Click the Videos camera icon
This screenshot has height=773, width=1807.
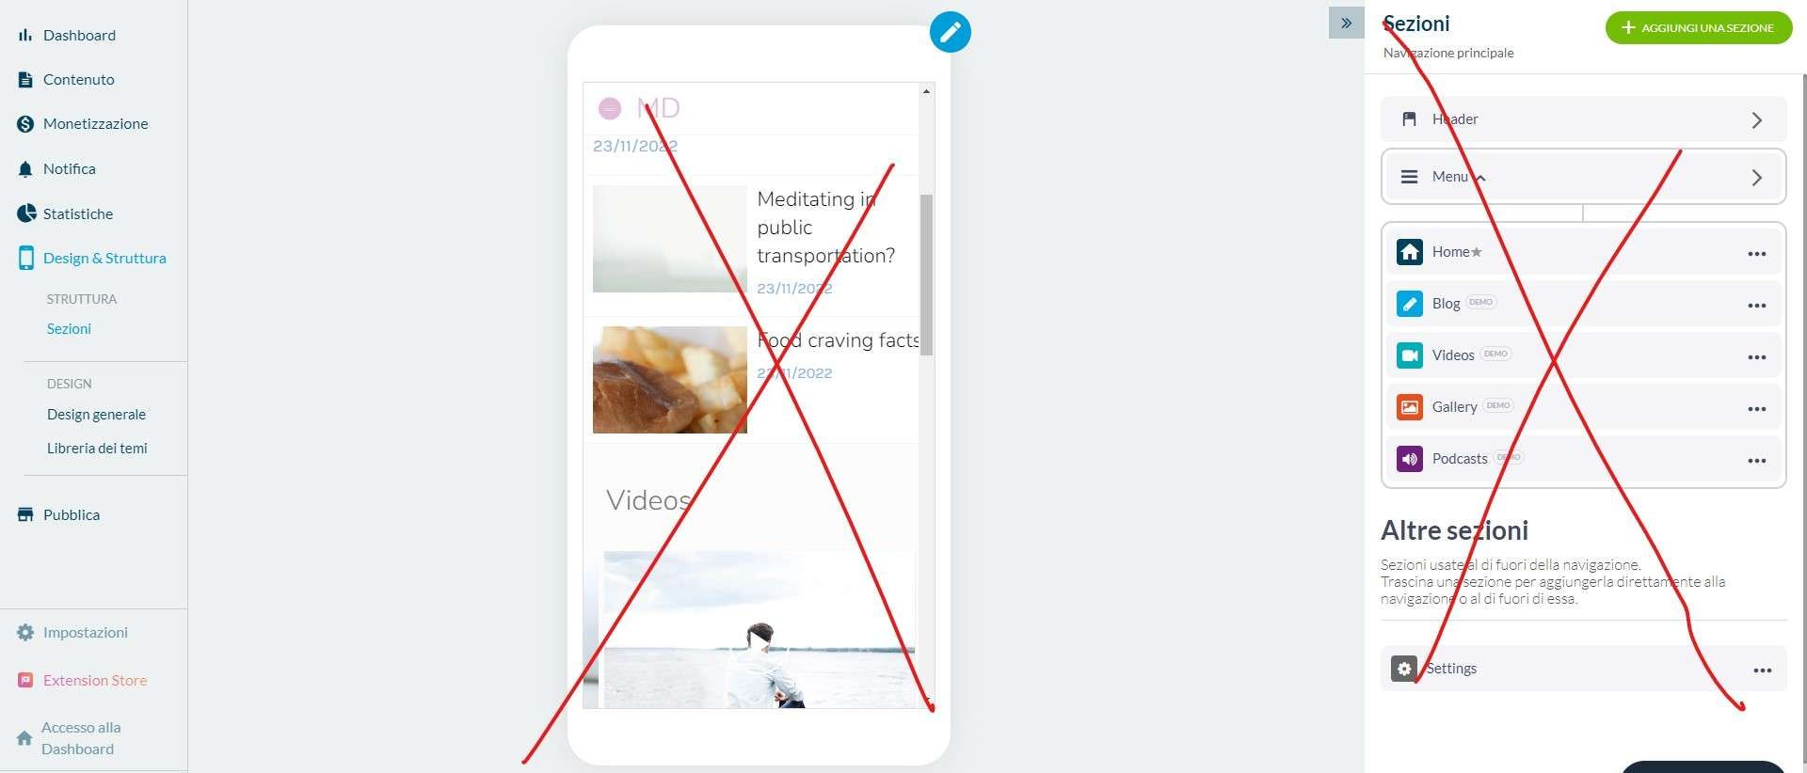pyautogui.click(x=1409, y=355)
